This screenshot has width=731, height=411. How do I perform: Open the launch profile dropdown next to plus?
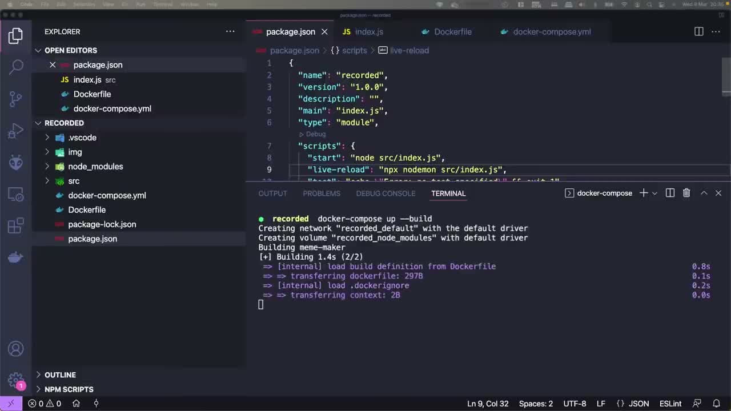pyautogui.click(x=654, y=193)
